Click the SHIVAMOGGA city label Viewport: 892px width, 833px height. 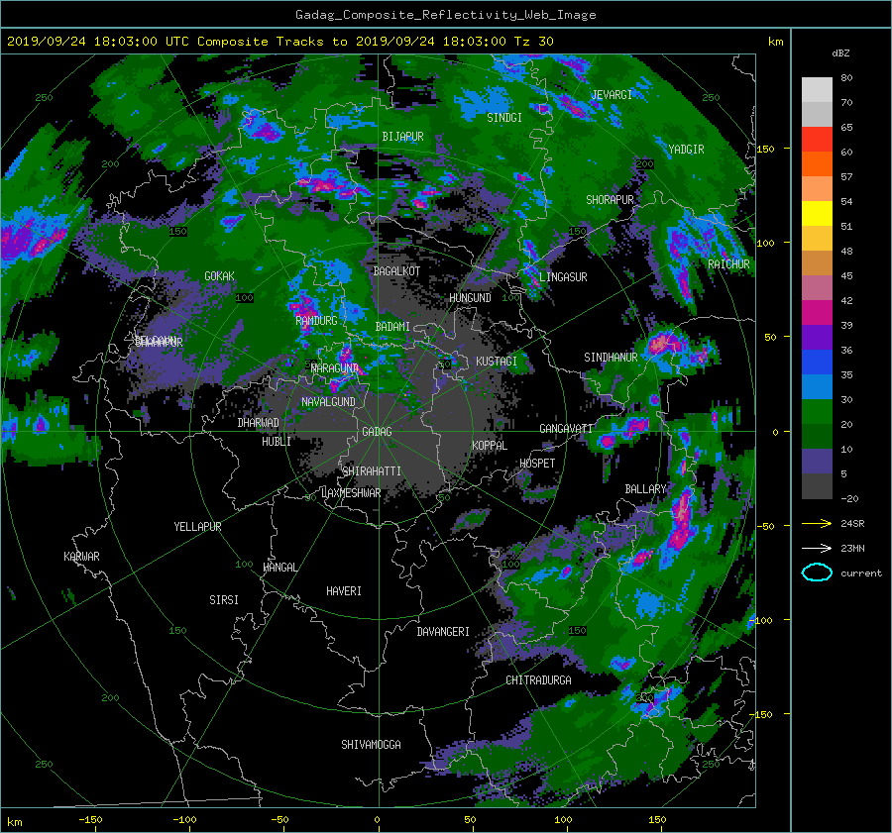371,744
